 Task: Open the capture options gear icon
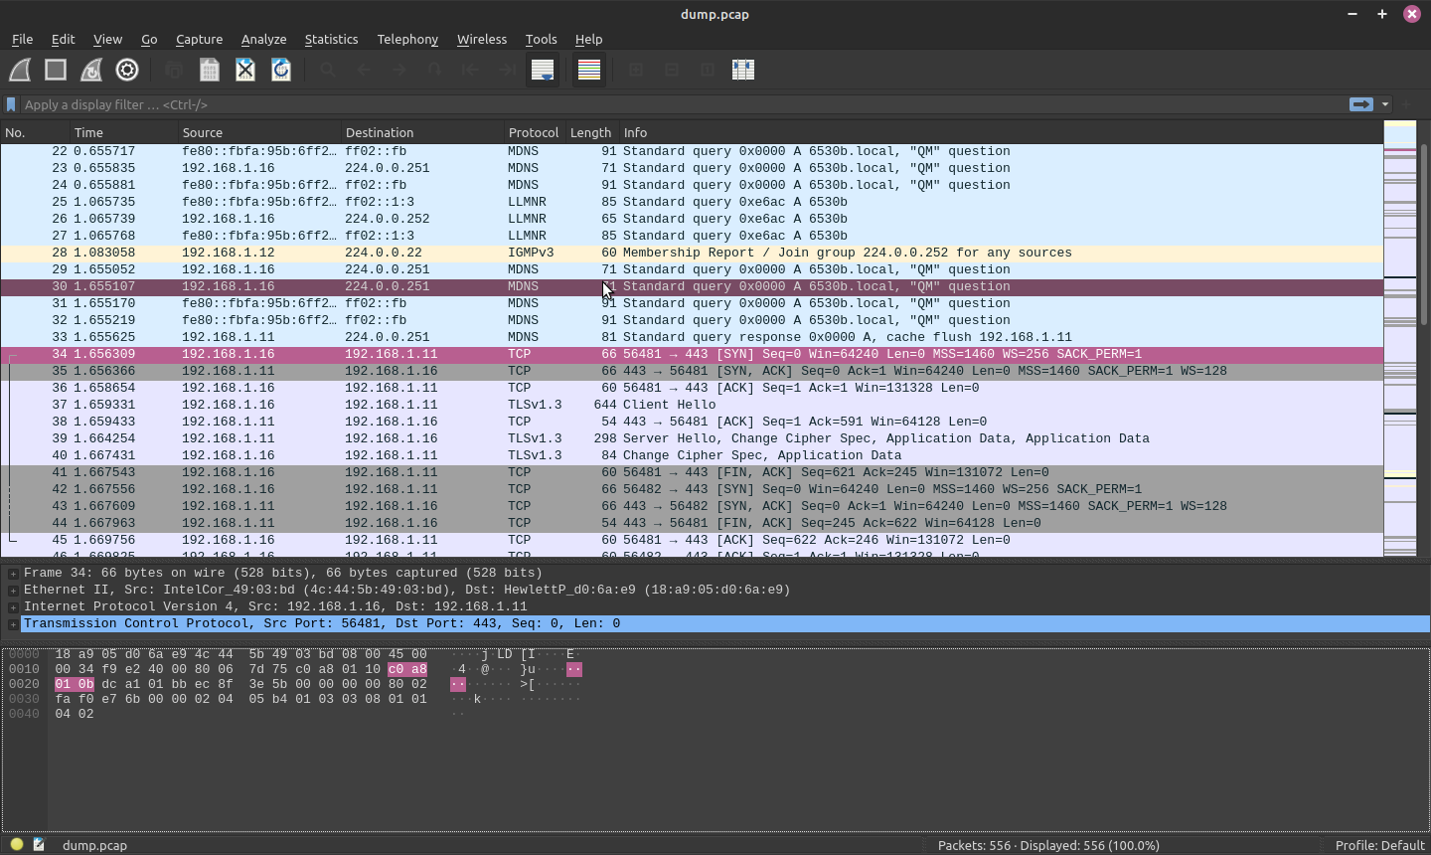127,70
